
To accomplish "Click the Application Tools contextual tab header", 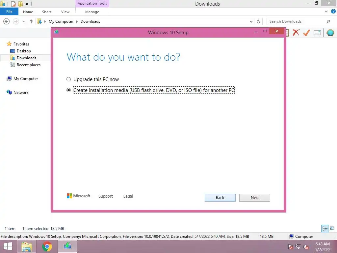I will [x=92, y=3].
